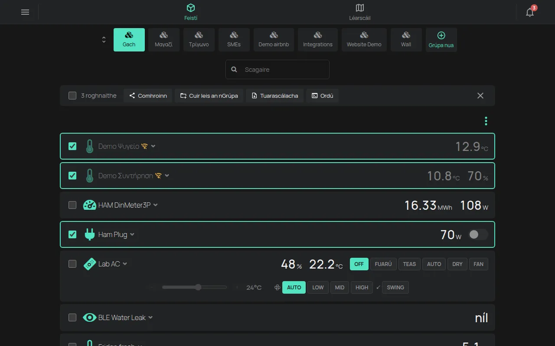Select the Demo airbnb group tab
The height and width of the screenshot is (346, 555).
pyautogui.click(x=274, y=40)
